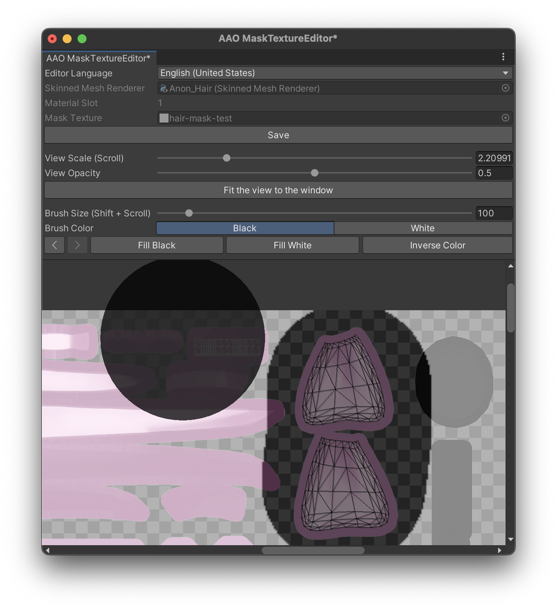Click the Fill Black button
Image resolution: width=557 pixels, height=610 pixels.
pyautogui.click(x=157, y=245)
